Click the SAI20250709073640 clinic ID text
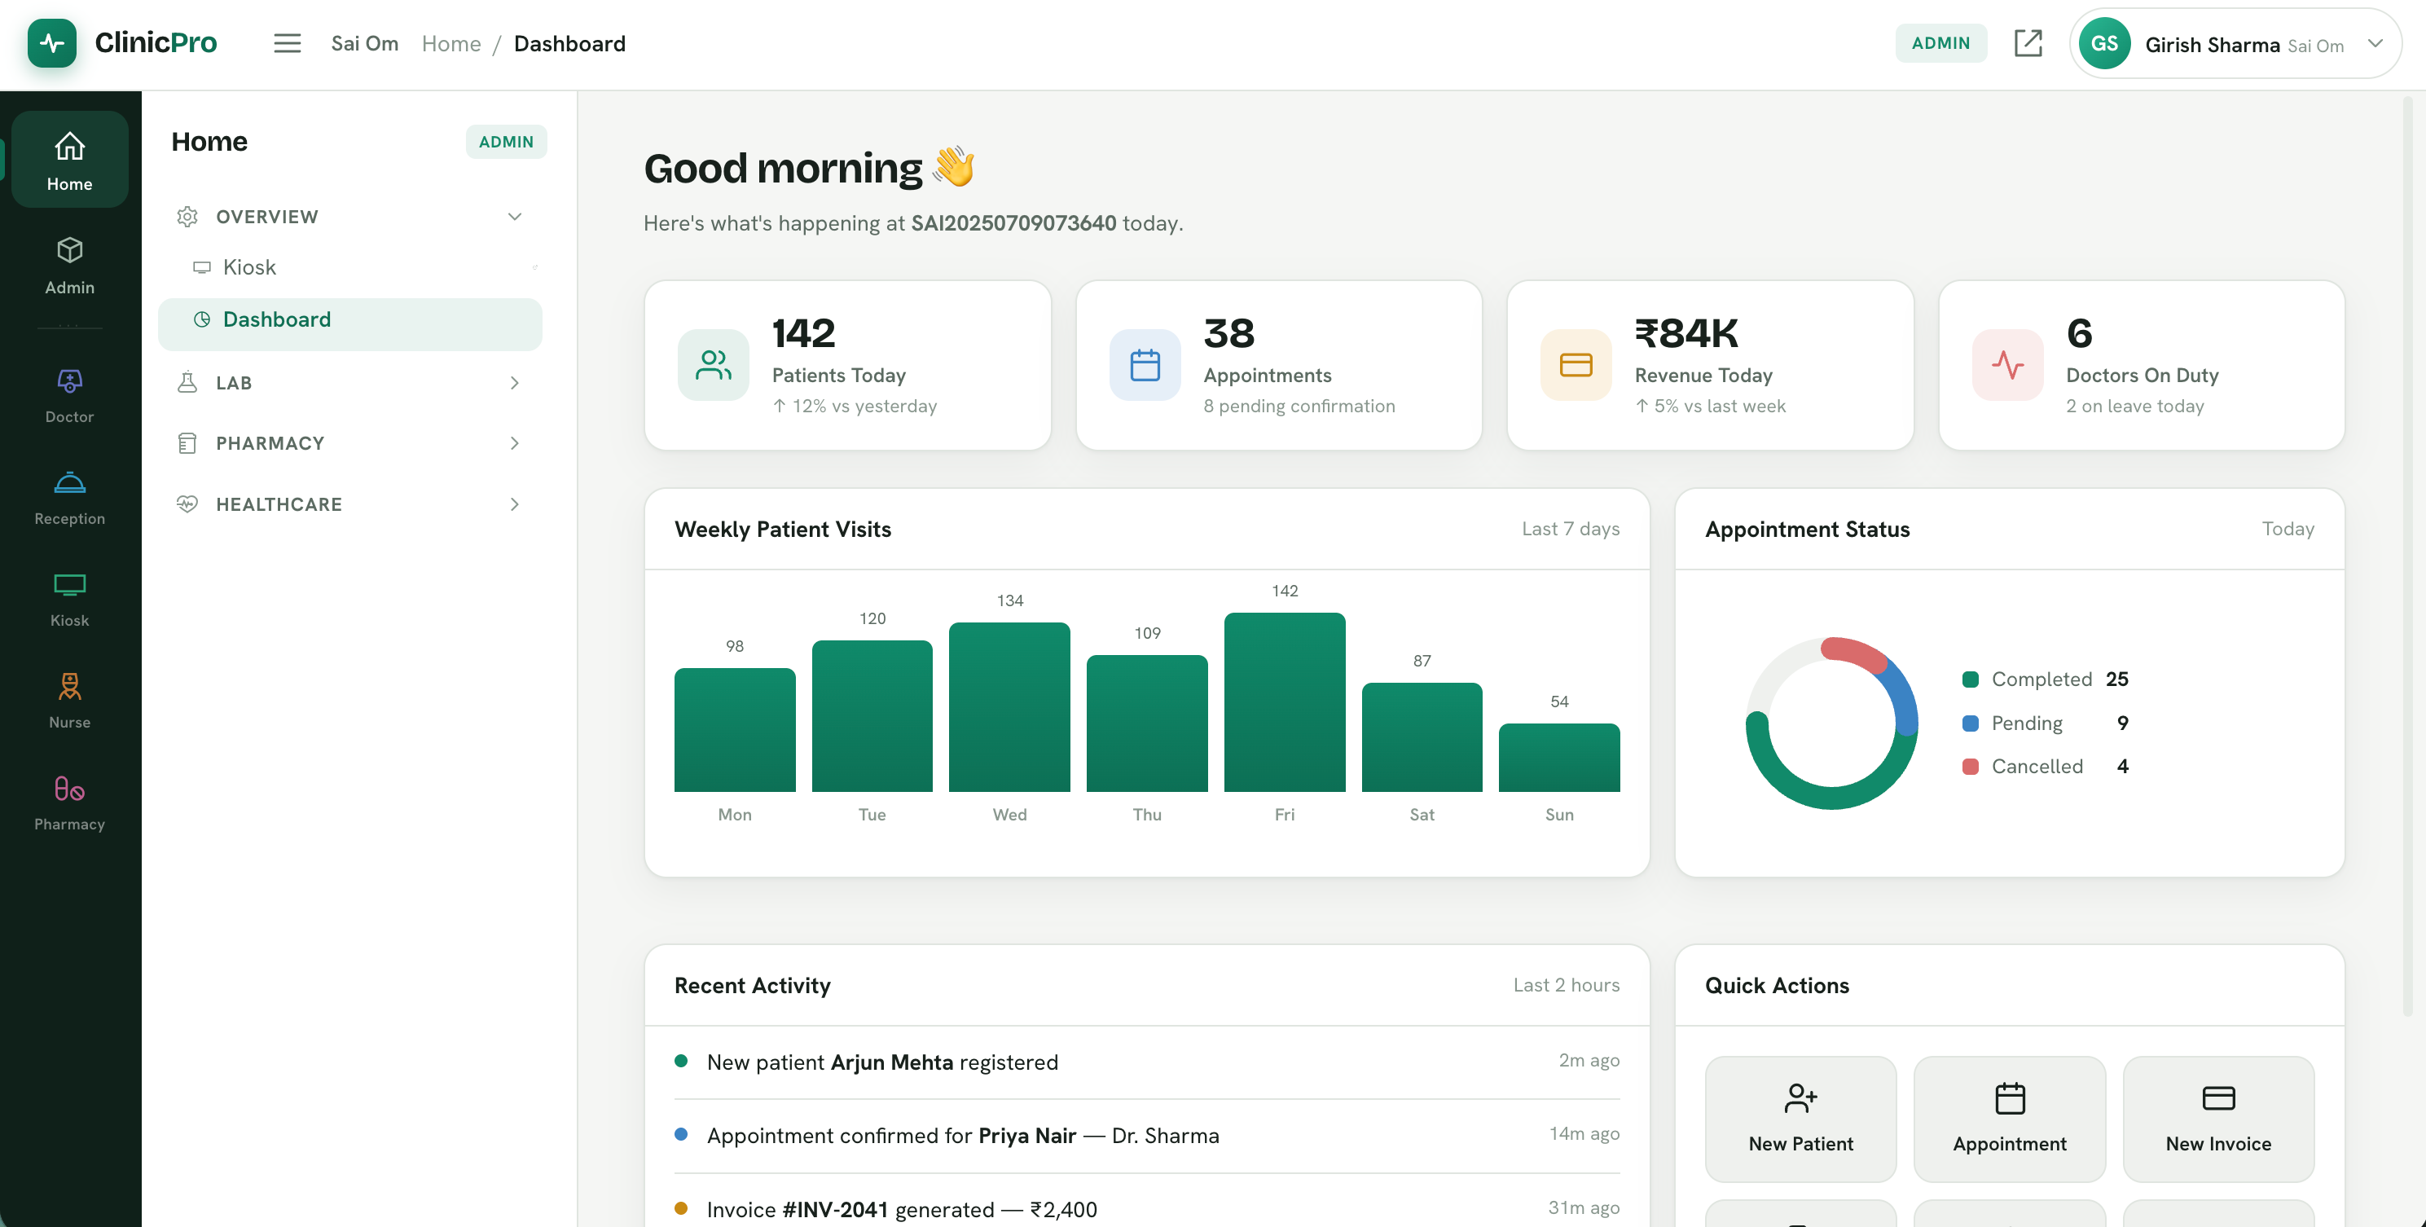 coord(1013,223)
